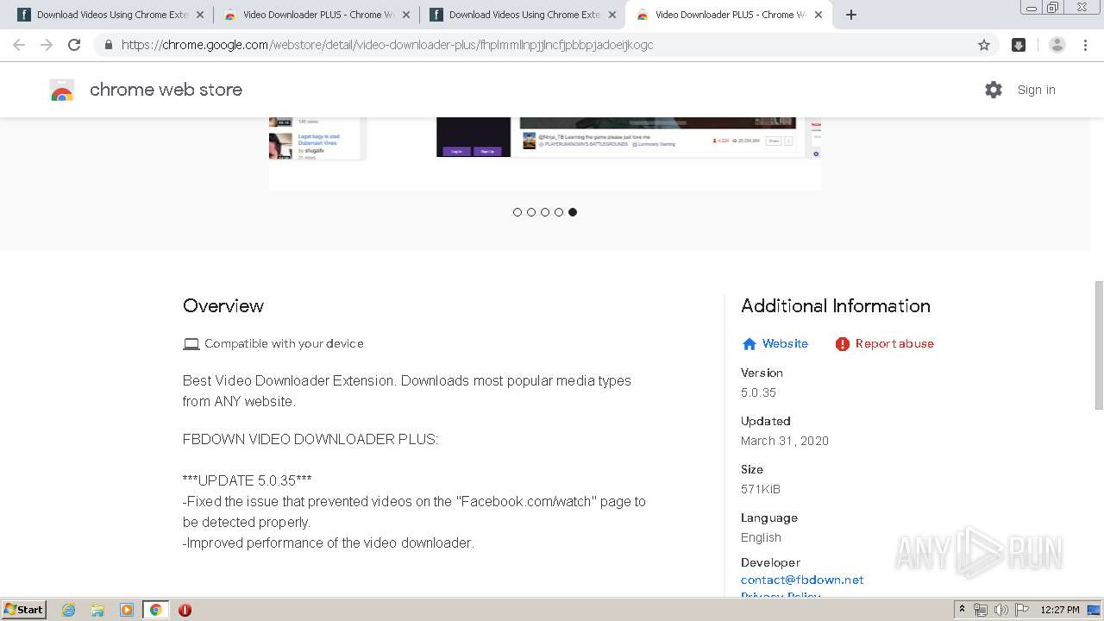
Task: Click the red alert icon for Report abuse
Action: tap(843, 344)
